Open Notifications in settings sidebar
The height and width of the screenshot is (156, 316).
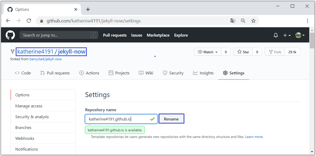coord(43,149)
